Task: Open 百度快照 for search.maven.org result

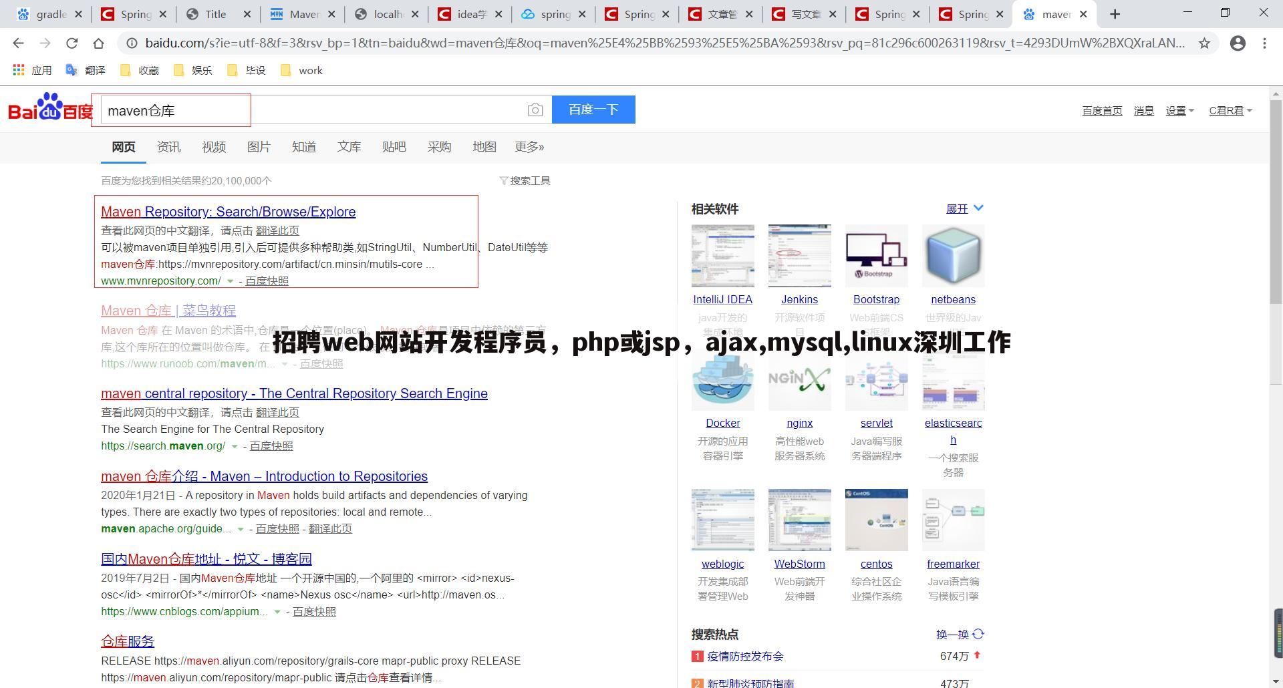Action: (x=271, y=446)
